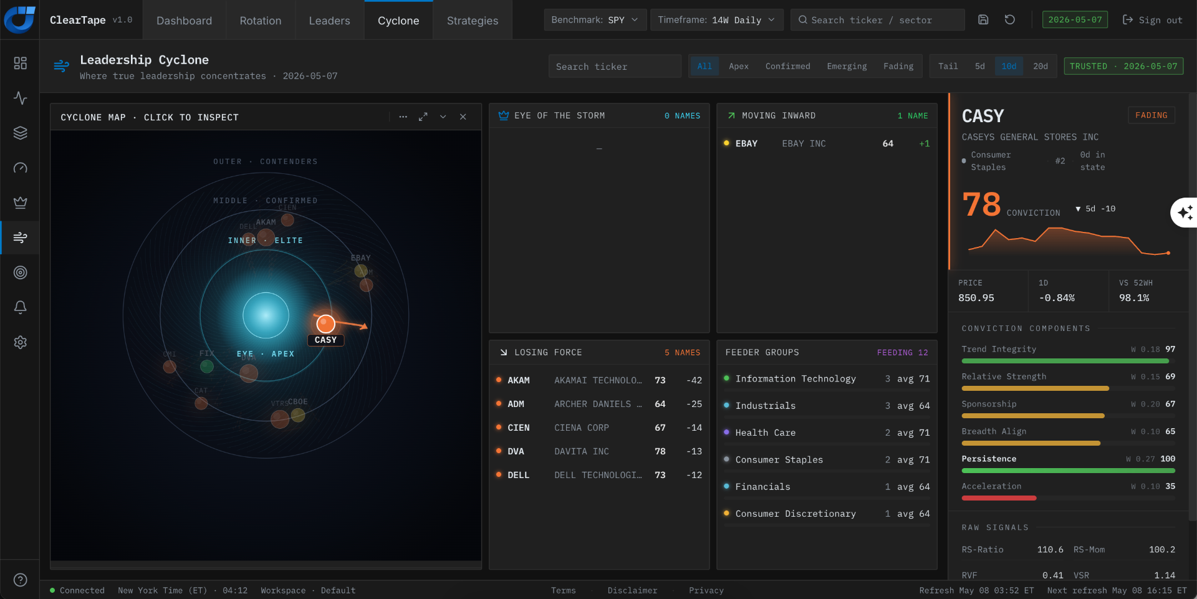Select the DVA row in Losing Force
This screenshot has width=1197, height=599.
pos(599,451)
